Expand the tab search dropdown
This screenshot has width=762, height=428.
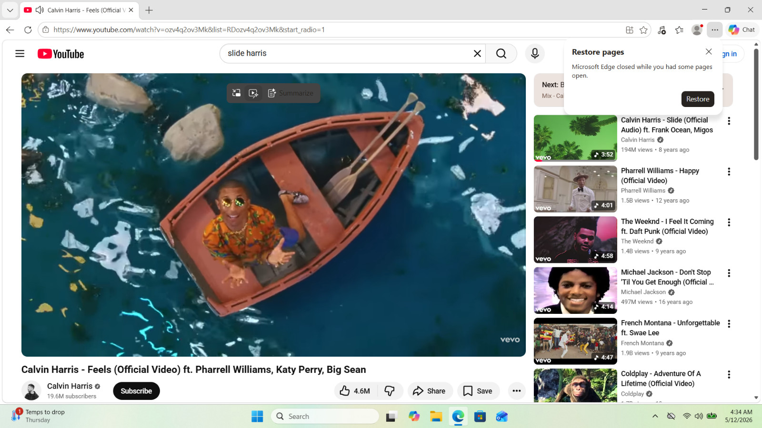pyautogui.click(x=10, y=10)
